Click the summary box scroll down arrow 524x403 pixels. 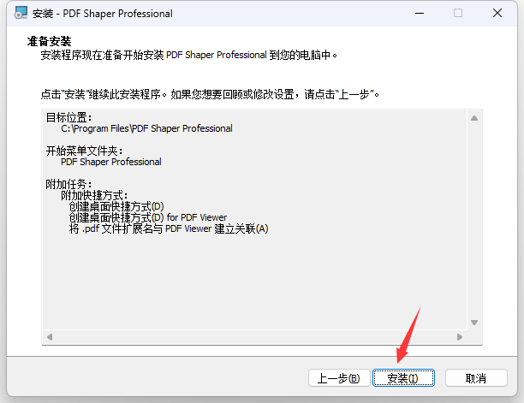click(474, 323)
